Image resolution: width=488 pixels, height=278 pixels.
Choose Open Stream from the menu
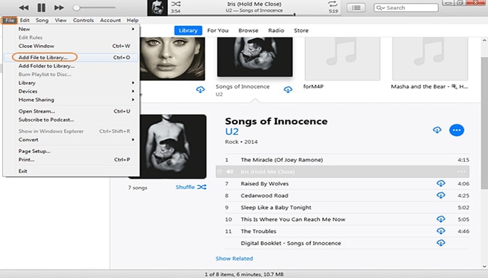click(x=71, y=111)
